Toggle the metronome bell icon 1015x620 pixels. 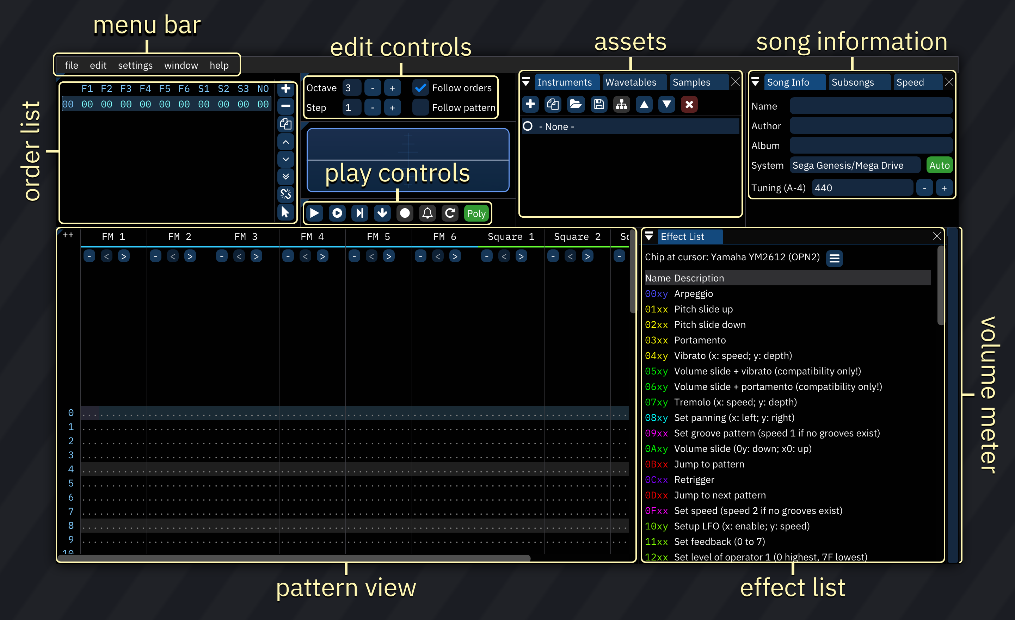click(427, 213)
